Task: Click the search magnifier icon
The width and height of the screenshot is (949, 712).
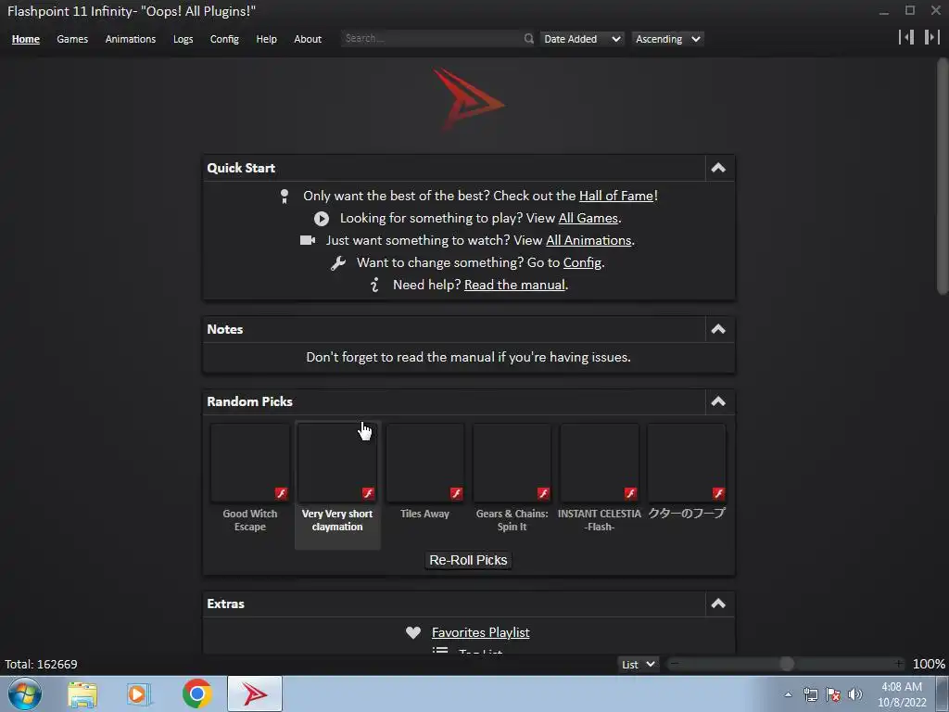Action: pyautogui.click(x=528, y=39)
